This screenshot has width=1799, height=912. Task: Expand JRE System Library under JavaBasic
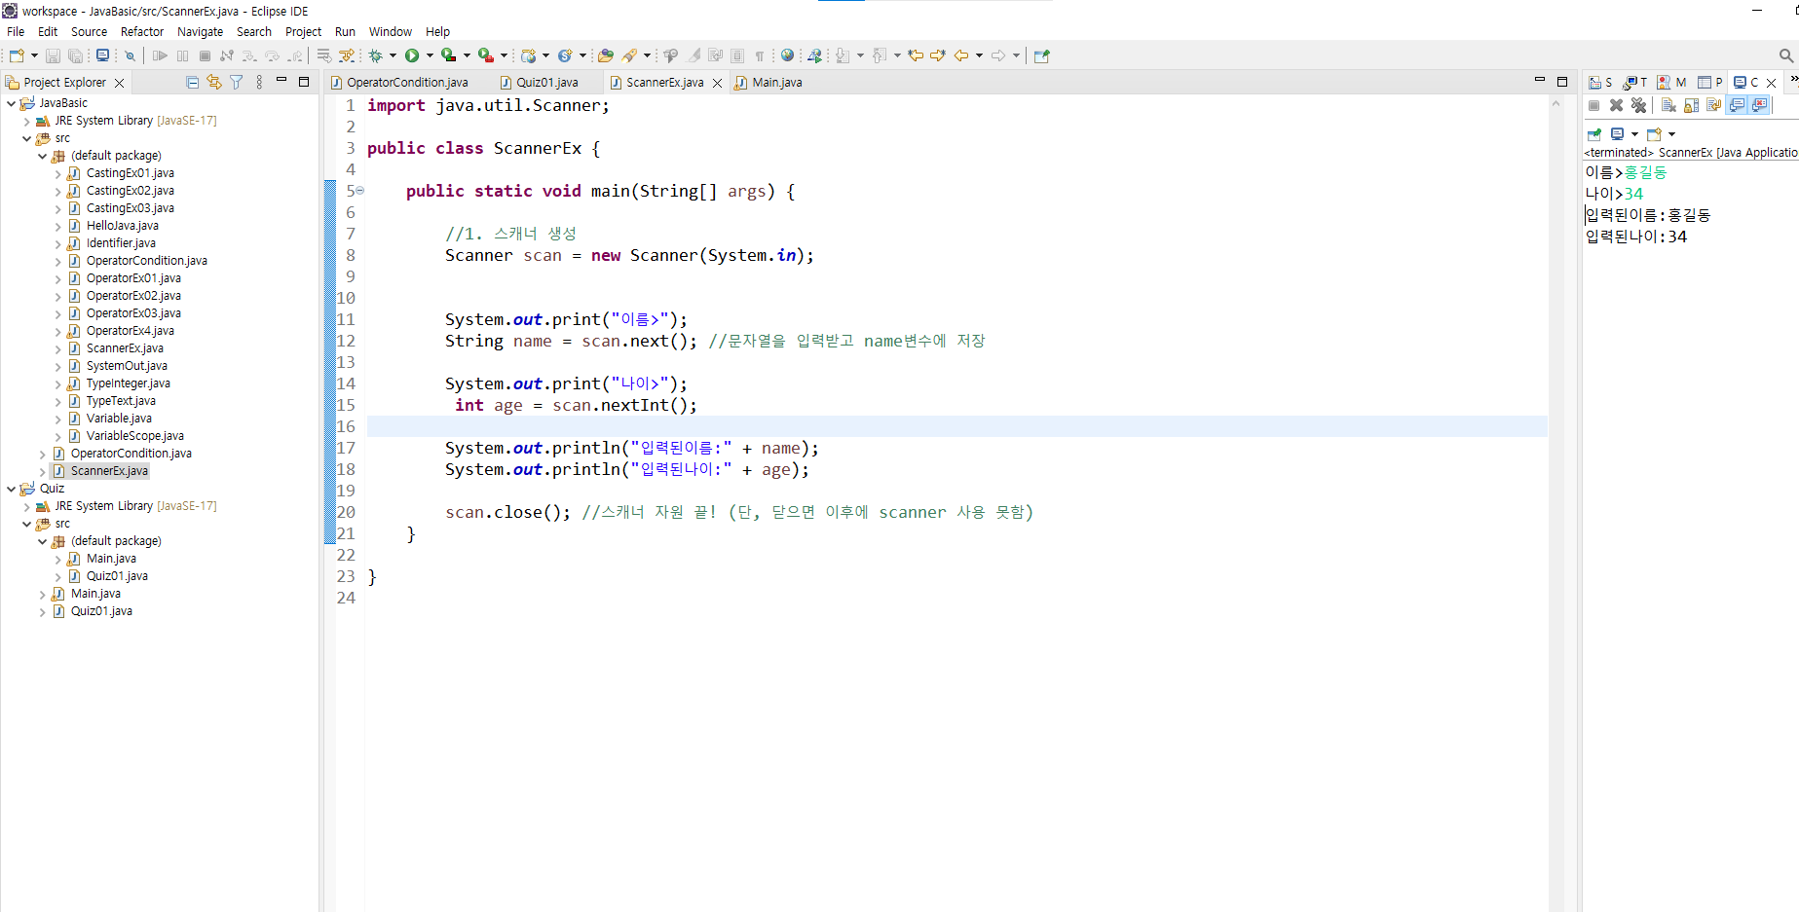26,122
